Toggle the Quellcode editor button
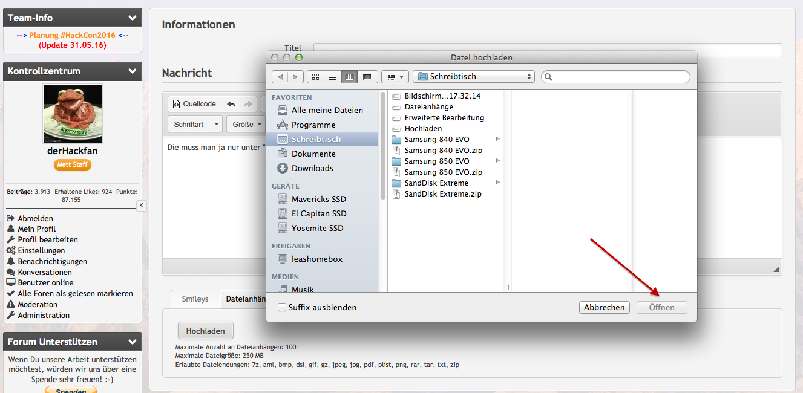This screenshot has height=393, width=803. (194, 104)
